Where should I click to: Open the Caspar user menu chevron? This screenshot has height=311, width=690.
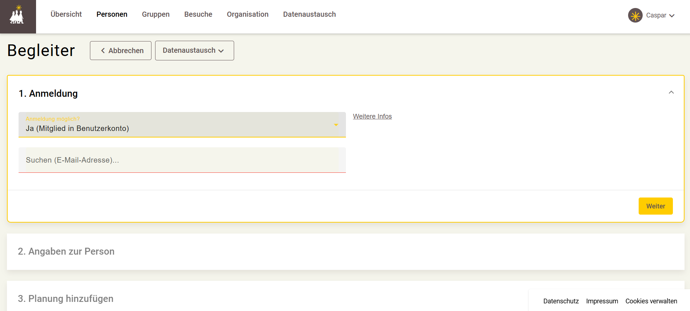pyautogui.click(x=672, y=16)
